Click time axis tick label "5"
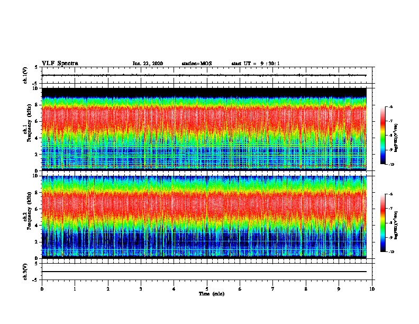 pos(207,289)
